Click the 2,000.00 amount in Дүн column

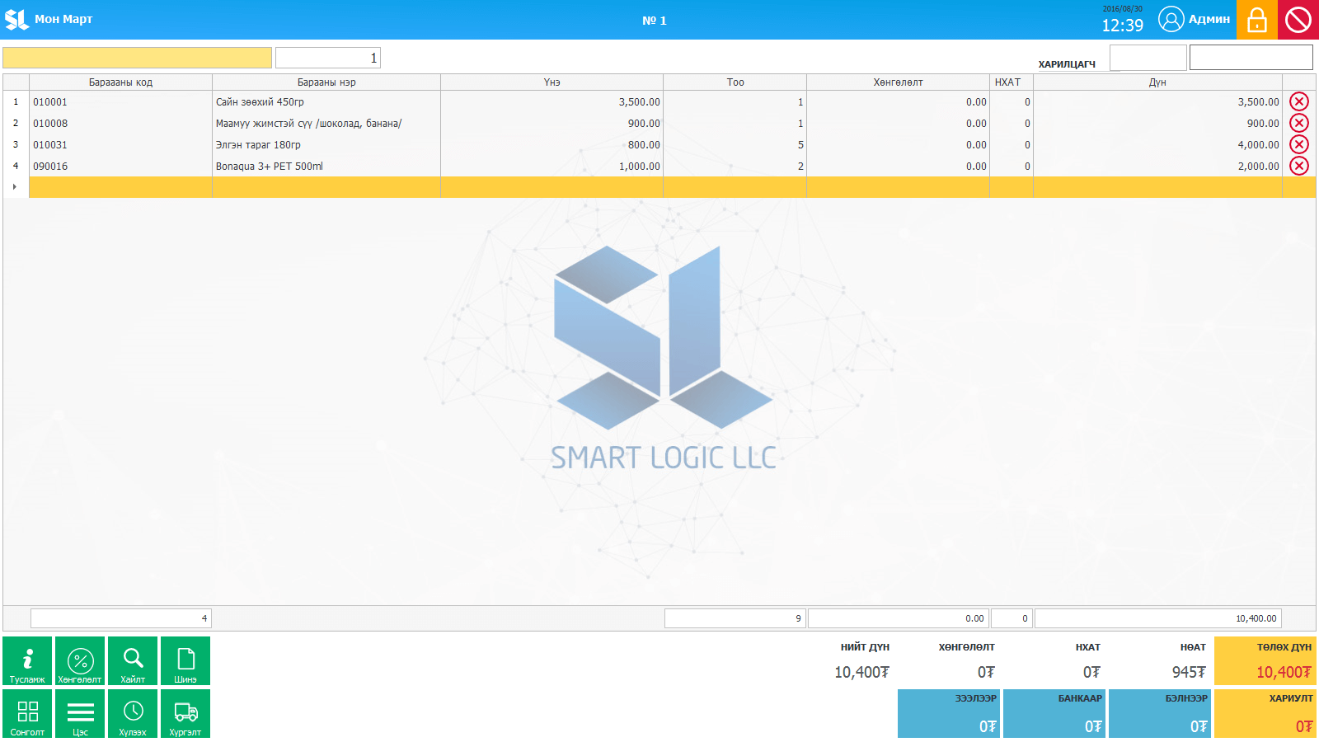pyautogui.click(x=1157, y=166)
